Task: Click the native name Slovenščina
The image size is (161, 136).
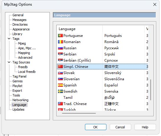Action: 114,79
